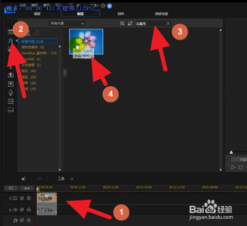247x226 pixels.
Task: Switch to the 创建光盘 create disc tab
Action: point(161,14)
